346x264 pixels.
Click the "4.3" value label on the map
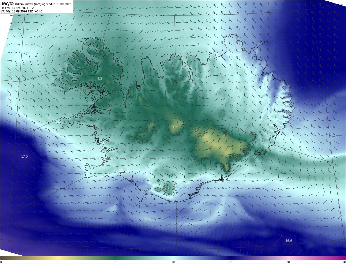[x=100, y=79]
